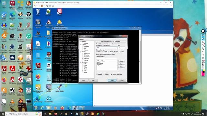This screenshot has height=116, width=207.
Task: Select Data in PuTTY category tree
Action: [85, 64]
